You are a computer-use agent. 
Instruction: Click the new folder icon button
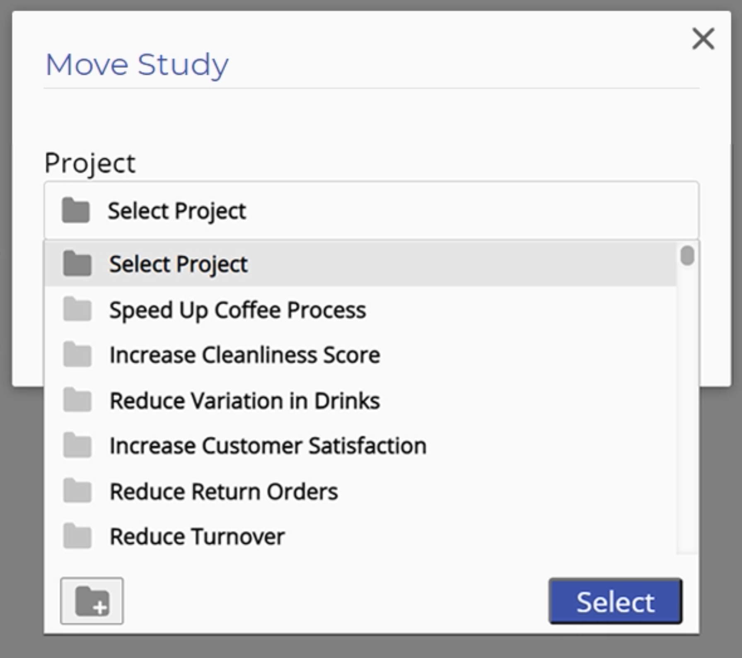[x=92, y=600]
